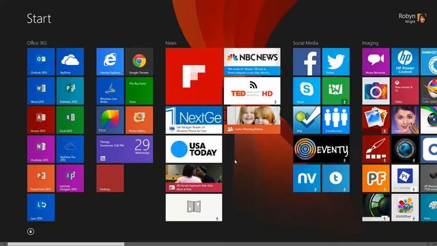Viewport: 437px width, 246px height.
Task: Click the horizontal scrollbar thumb
Action: tap(66, 244)
